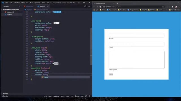The height and width of the screenshot is (101, 181).
Task: Open the Modelos bookmark folder
Action: [x=152, y=10]
